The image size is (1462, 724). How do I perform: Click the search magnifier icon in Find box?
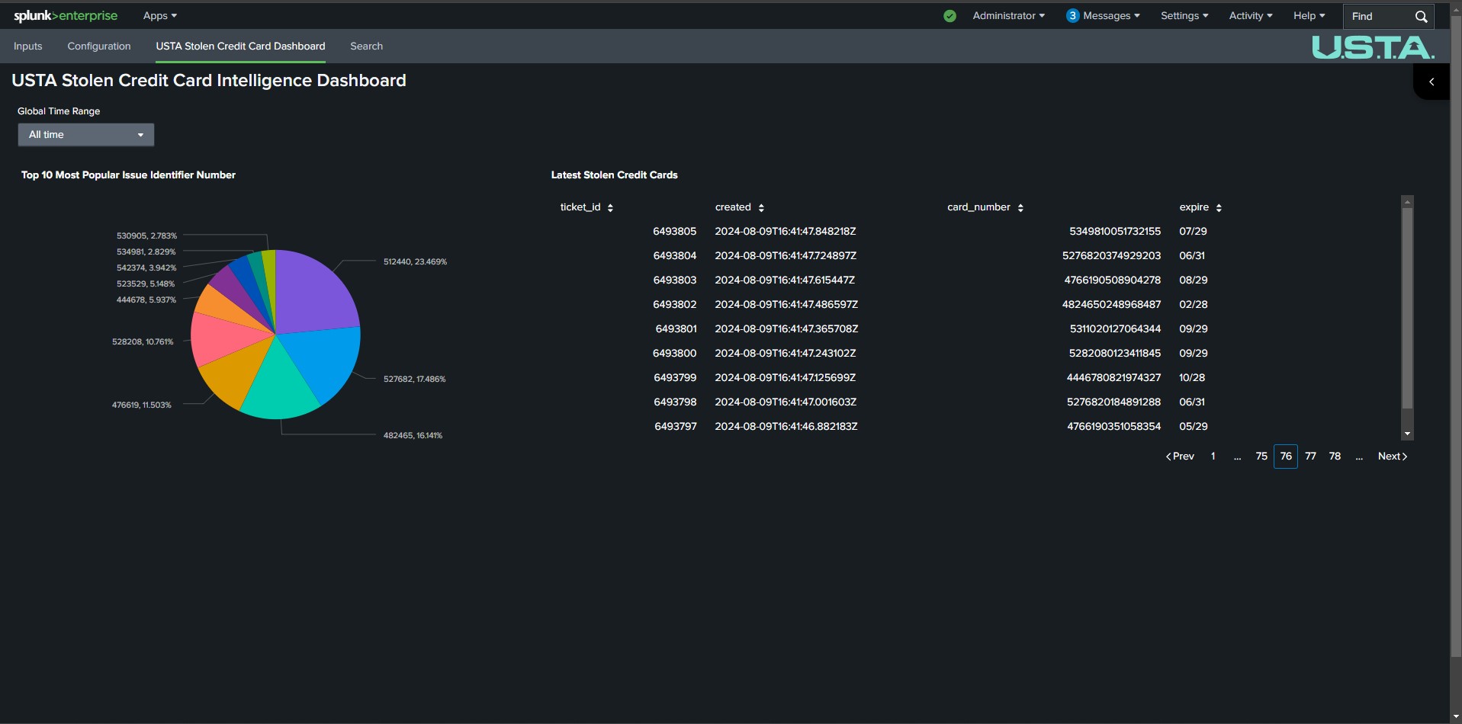1421,16
